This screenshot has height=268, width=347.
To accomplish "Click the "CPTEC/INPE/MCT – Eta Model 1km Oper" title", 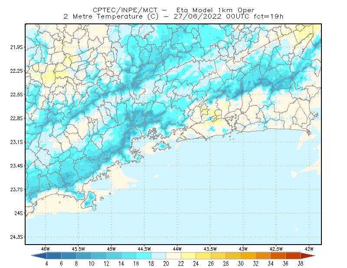I will [173, 10].
